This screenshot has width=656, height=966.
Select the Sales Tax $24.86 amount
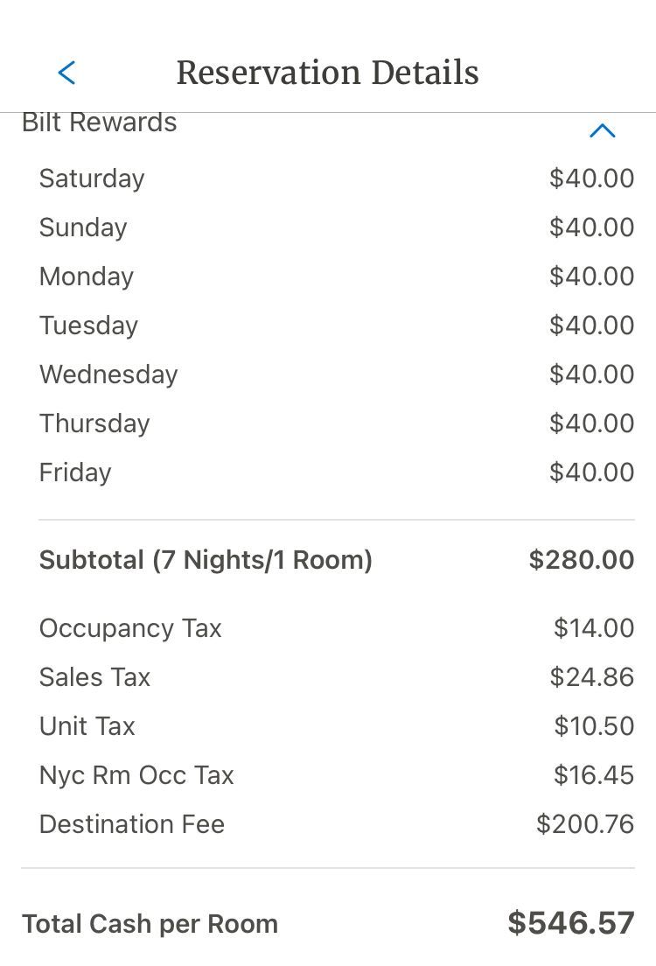pyautogui.click(x=592, y=676)
